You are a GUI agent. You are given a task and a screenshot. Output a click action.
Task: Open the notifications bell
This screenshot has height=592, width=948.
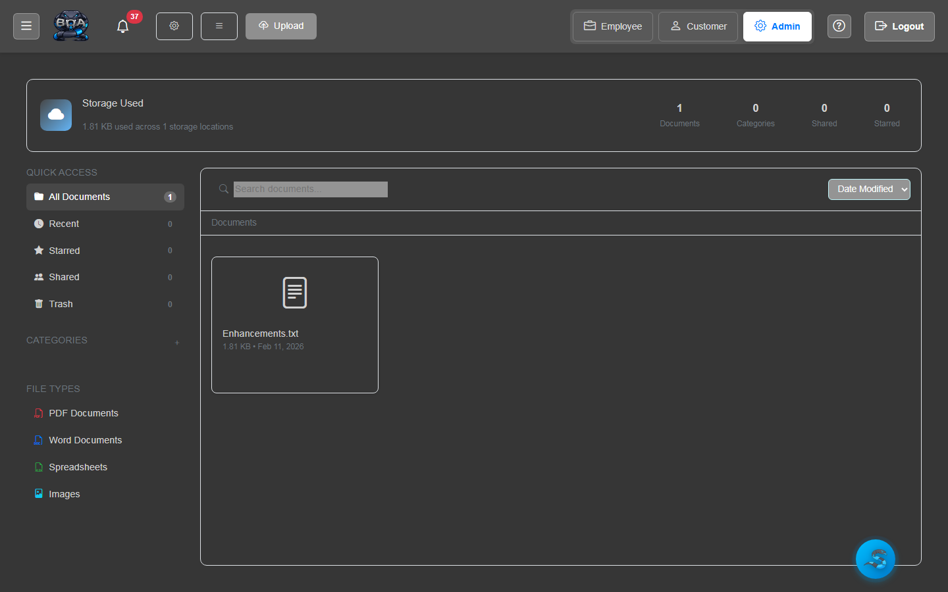tap(122, 26)
